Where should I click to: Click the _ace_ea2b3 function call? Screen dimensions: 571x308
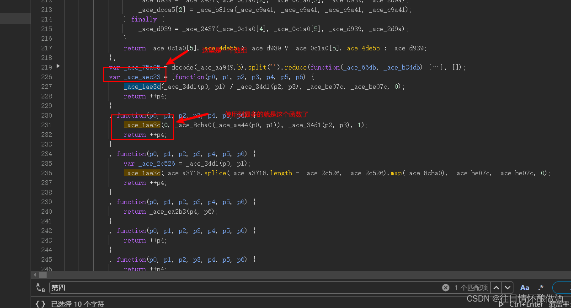(168, 211)
